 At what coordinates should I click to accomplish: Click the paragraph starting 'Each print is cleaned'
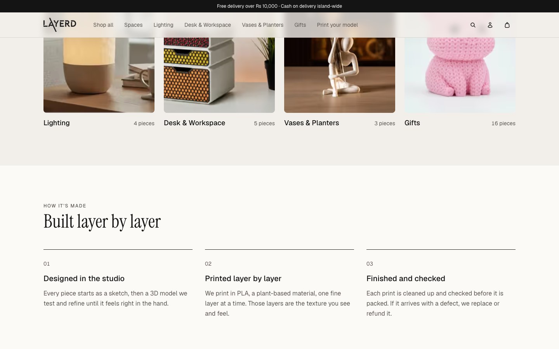(435, 303)
